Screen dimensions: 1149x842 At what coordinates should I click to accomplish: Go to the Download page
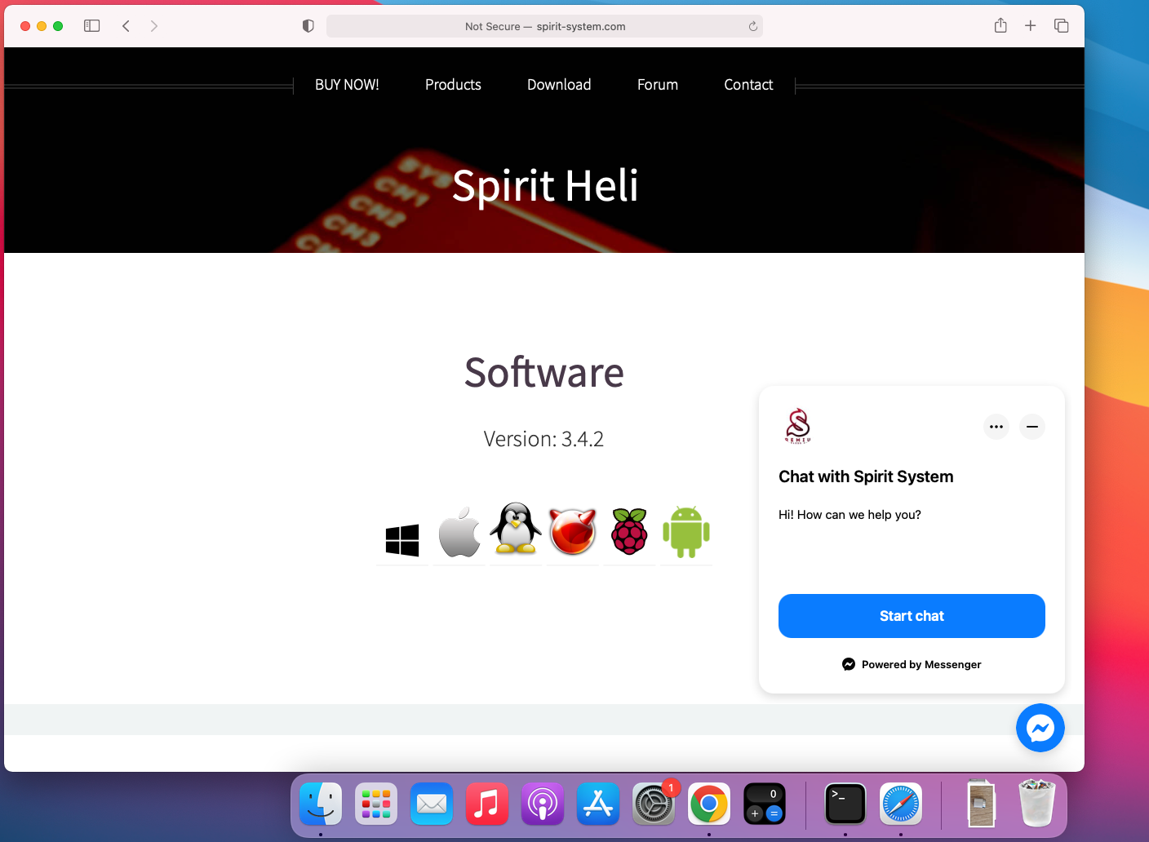[x=559, y=85]
